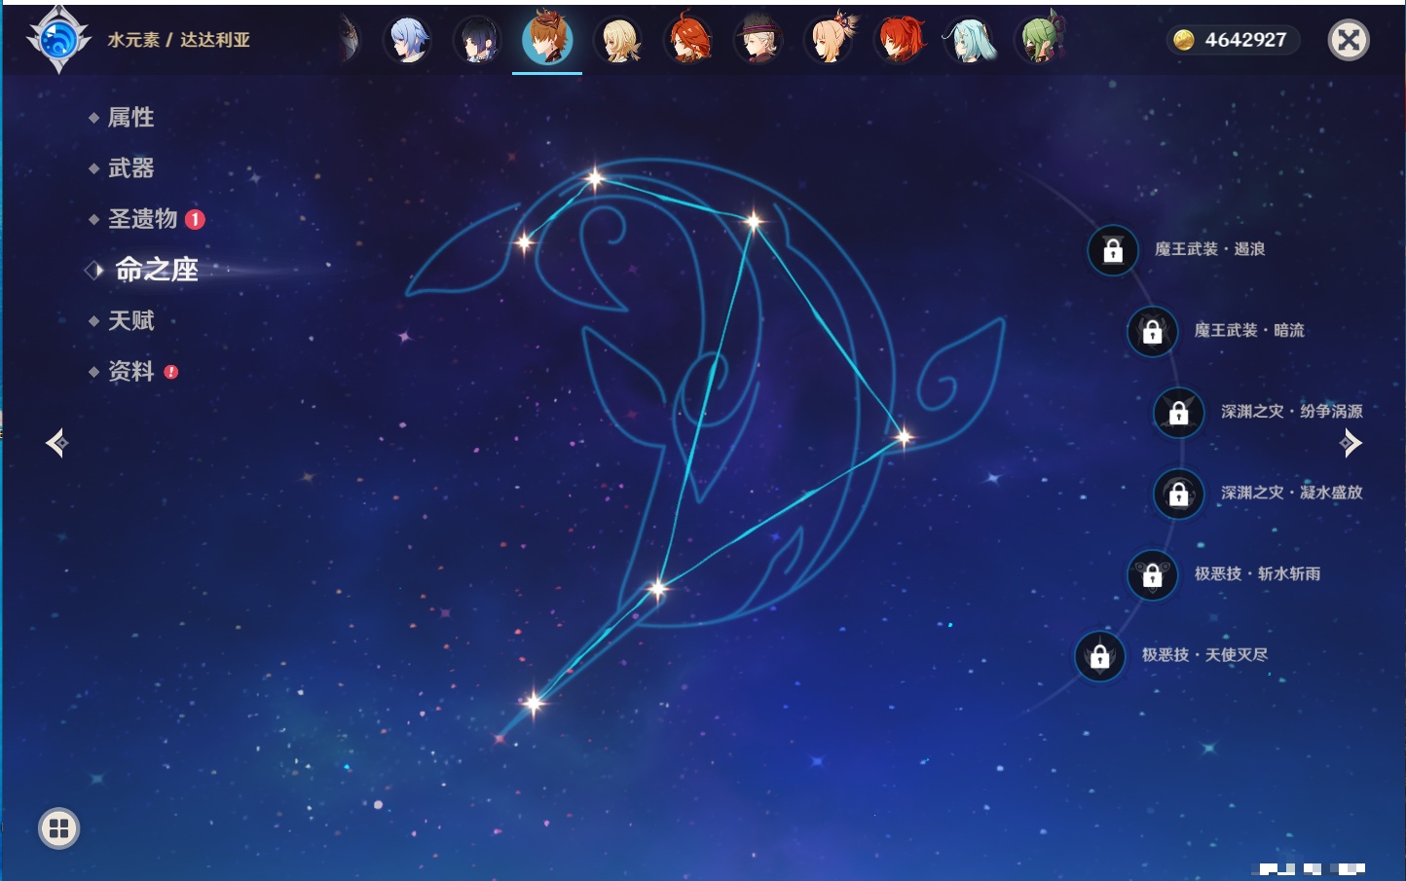Open the 武器 weapon menu
1406x881 pixels.
coord(130,168)
